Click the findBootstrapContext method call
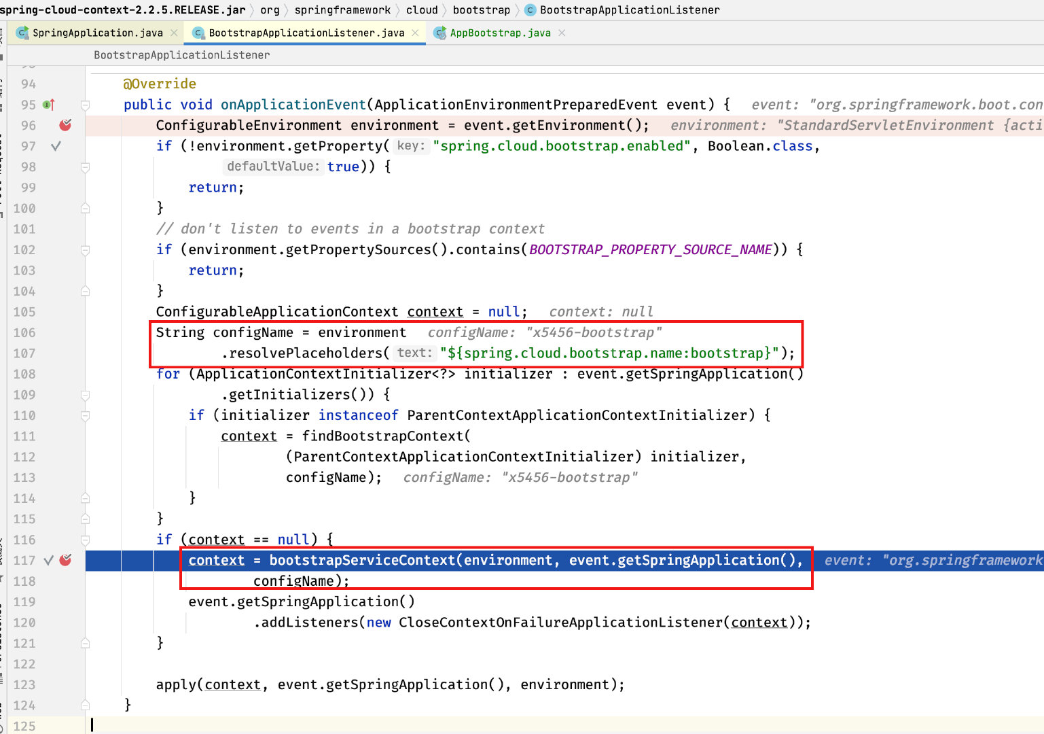The height and width of the screenshot is (734, 1044). pos(382,436)
